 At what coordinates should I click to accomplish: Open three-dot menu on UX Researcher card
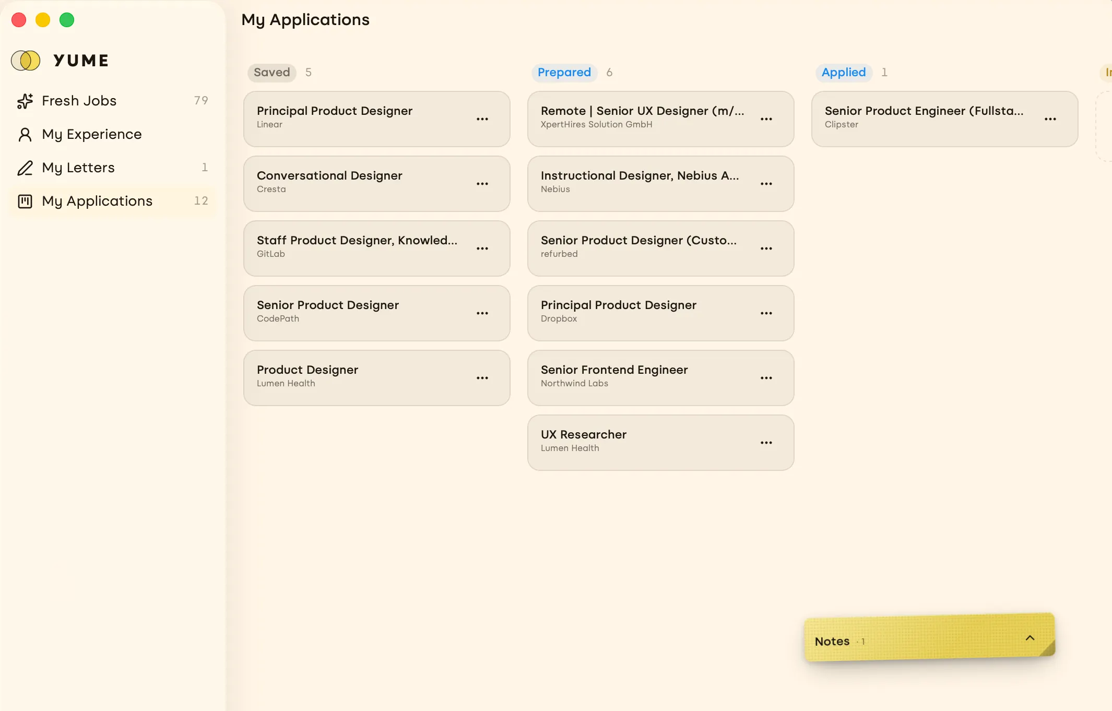(x=766, y=443)
